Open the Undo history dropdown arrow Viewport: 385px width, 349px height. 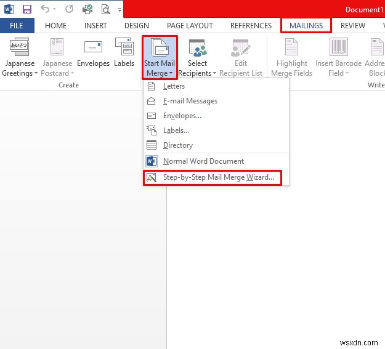tap(54, 9)
